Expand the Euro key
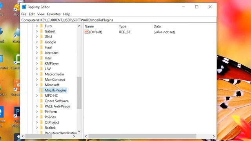The height and width of the screenshot is (141, 251). [37, 26]
